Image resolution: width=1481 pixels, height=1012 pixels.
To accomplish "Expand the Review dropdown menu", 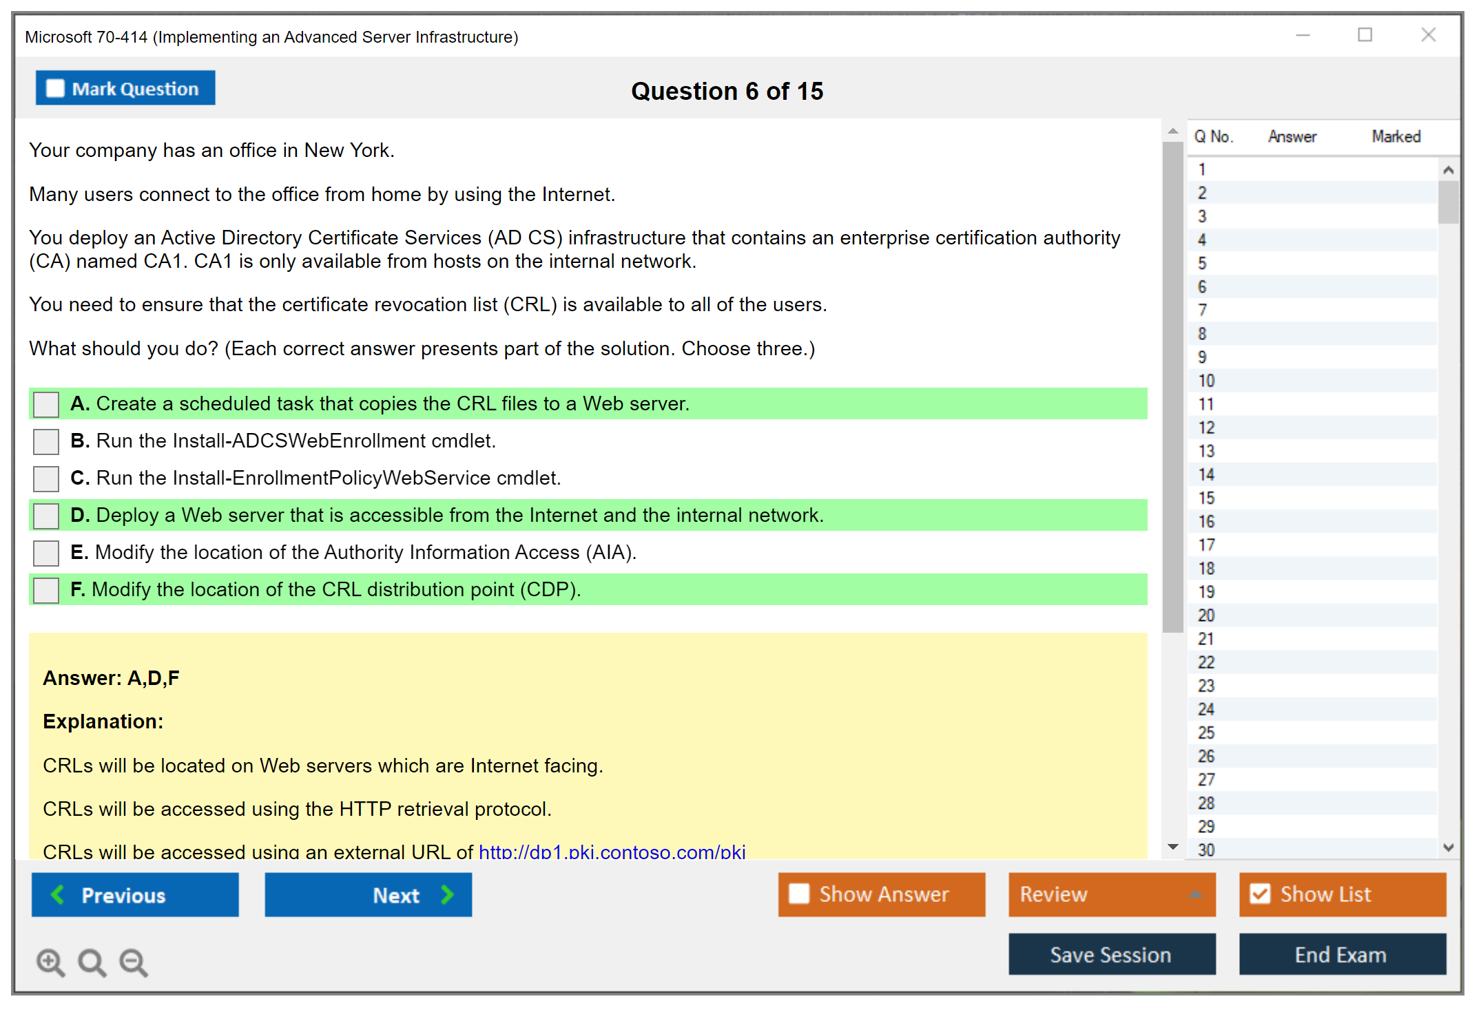I will [1196, 894].
